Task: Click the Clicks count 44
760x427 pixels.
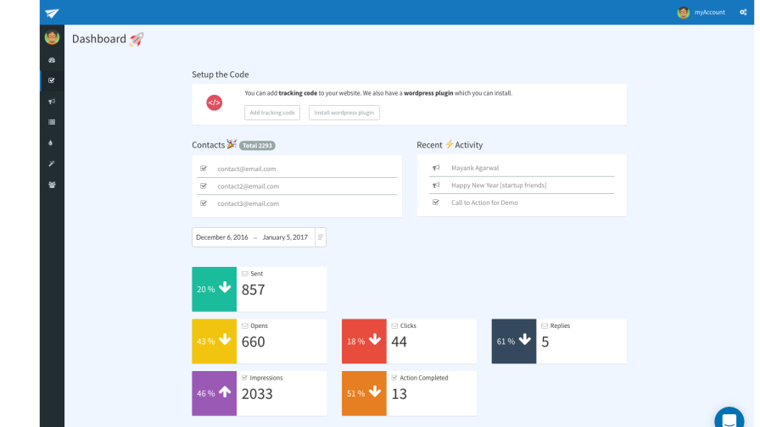Action: [x=399, y=342]
